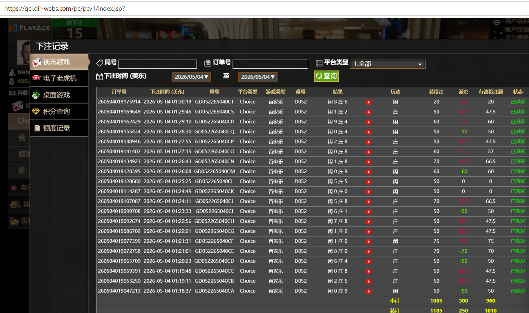This screenshot has height=313, width=529.
Task: Click the 状态 column header
Action: (x=518, y=92)
